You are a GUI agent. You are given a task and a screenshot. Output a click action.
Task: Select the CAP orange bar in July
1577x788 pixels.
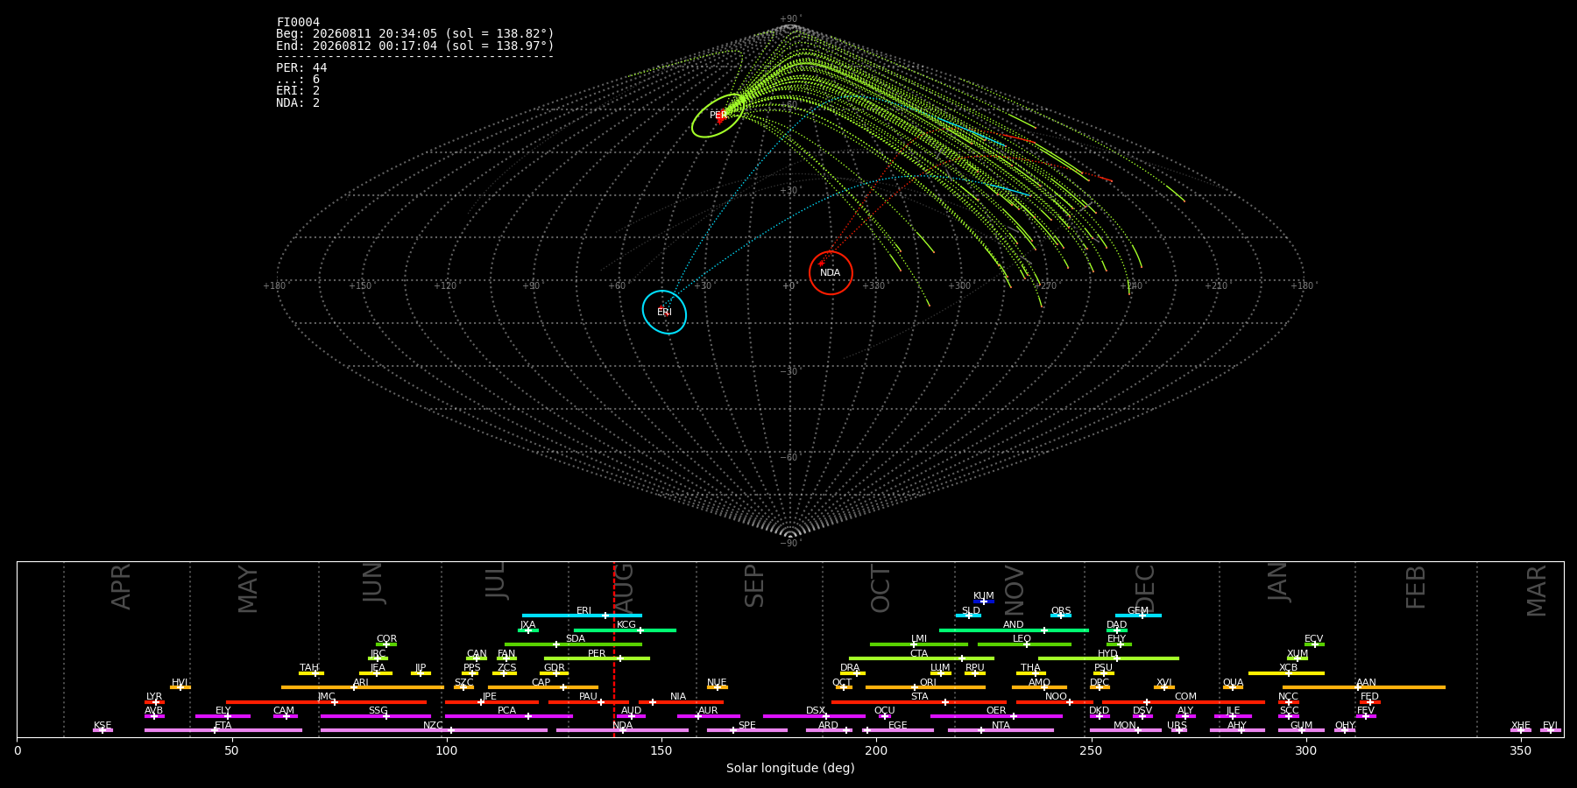[543, 687]
